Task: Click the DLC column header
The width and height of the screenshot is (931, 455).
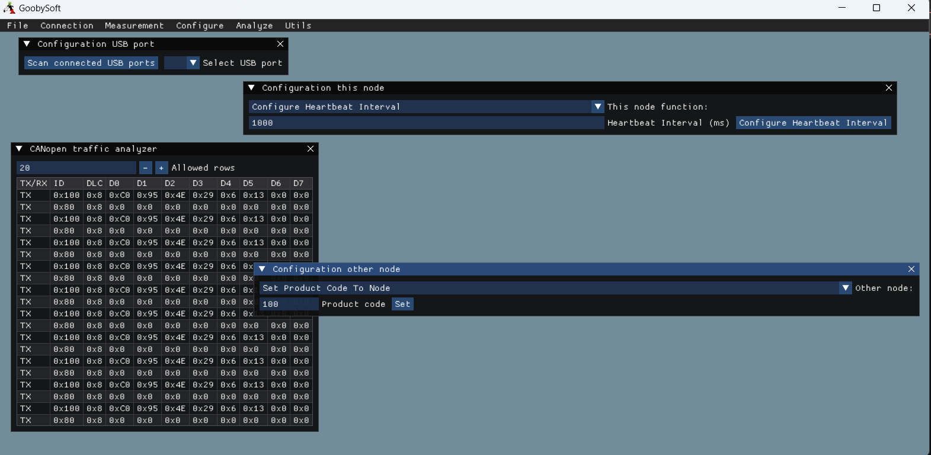Action: tap(95, 183)
